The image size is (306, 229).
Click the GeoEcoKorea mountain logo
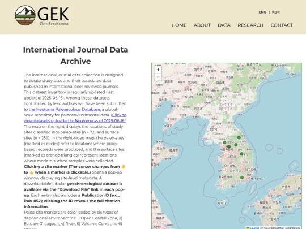pos(42,15)
